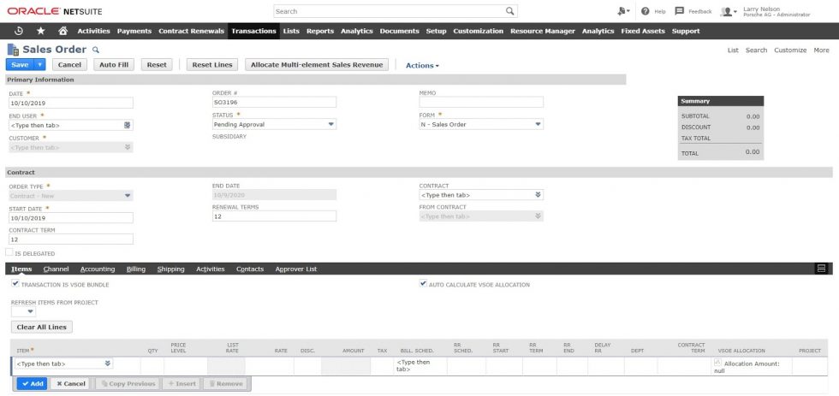
Task: Expand the Actions dropdown menu
Action: click(x=422, y=65)
